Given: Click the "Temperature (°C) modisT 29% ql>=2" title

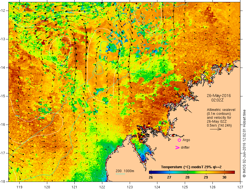Looking at the screenshot, I should coord(191,167).
